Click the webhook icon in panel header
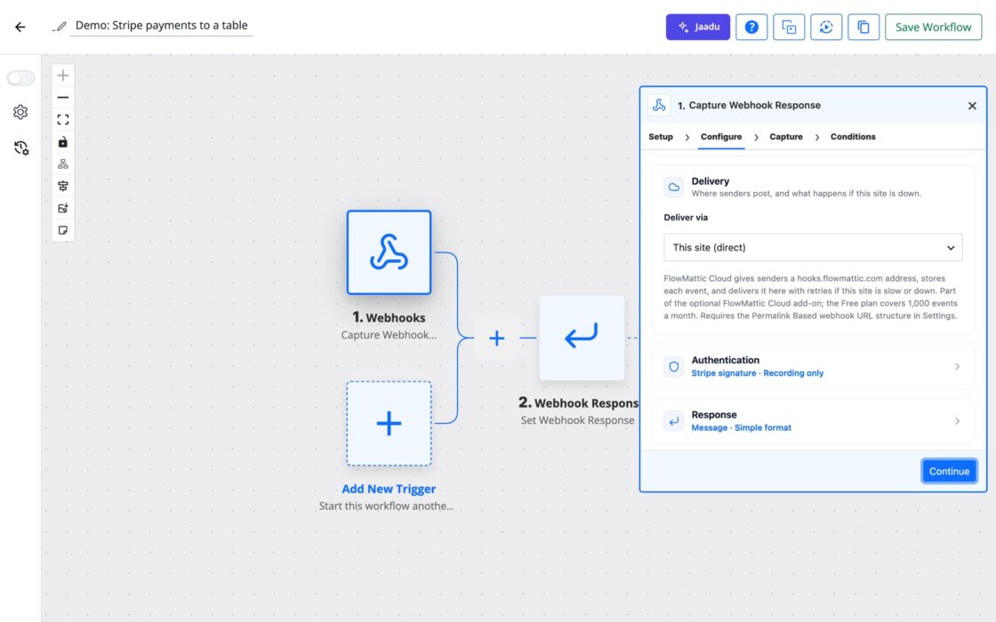The height and width of the screenshot is (622, 996). pyautogui.click(x=659, y=106)
